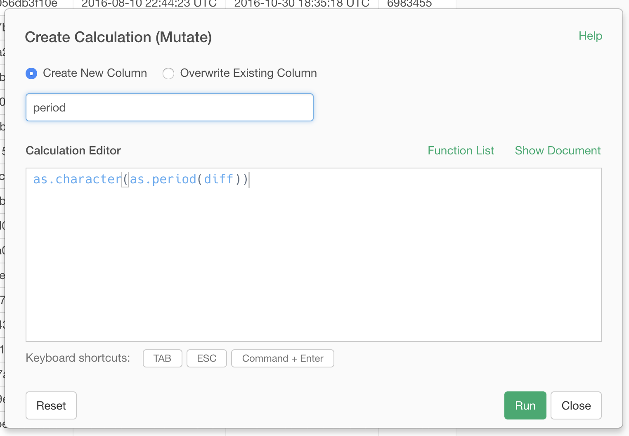The image size is (629, 436).
Task: Click the table cell showing 6983455
Action: point(409,4)
